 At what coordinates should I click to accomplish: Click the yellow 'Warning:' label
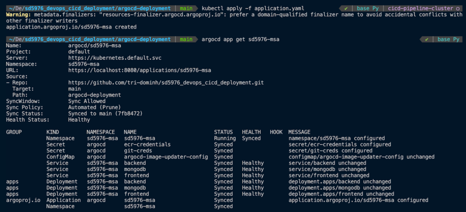pos(18,15)
